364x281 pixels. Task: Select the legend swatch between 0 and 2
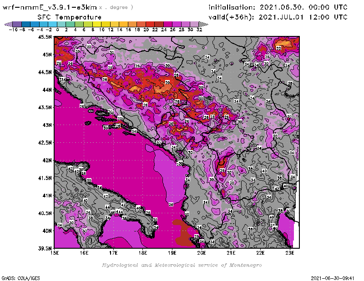[x=61, y=24]
